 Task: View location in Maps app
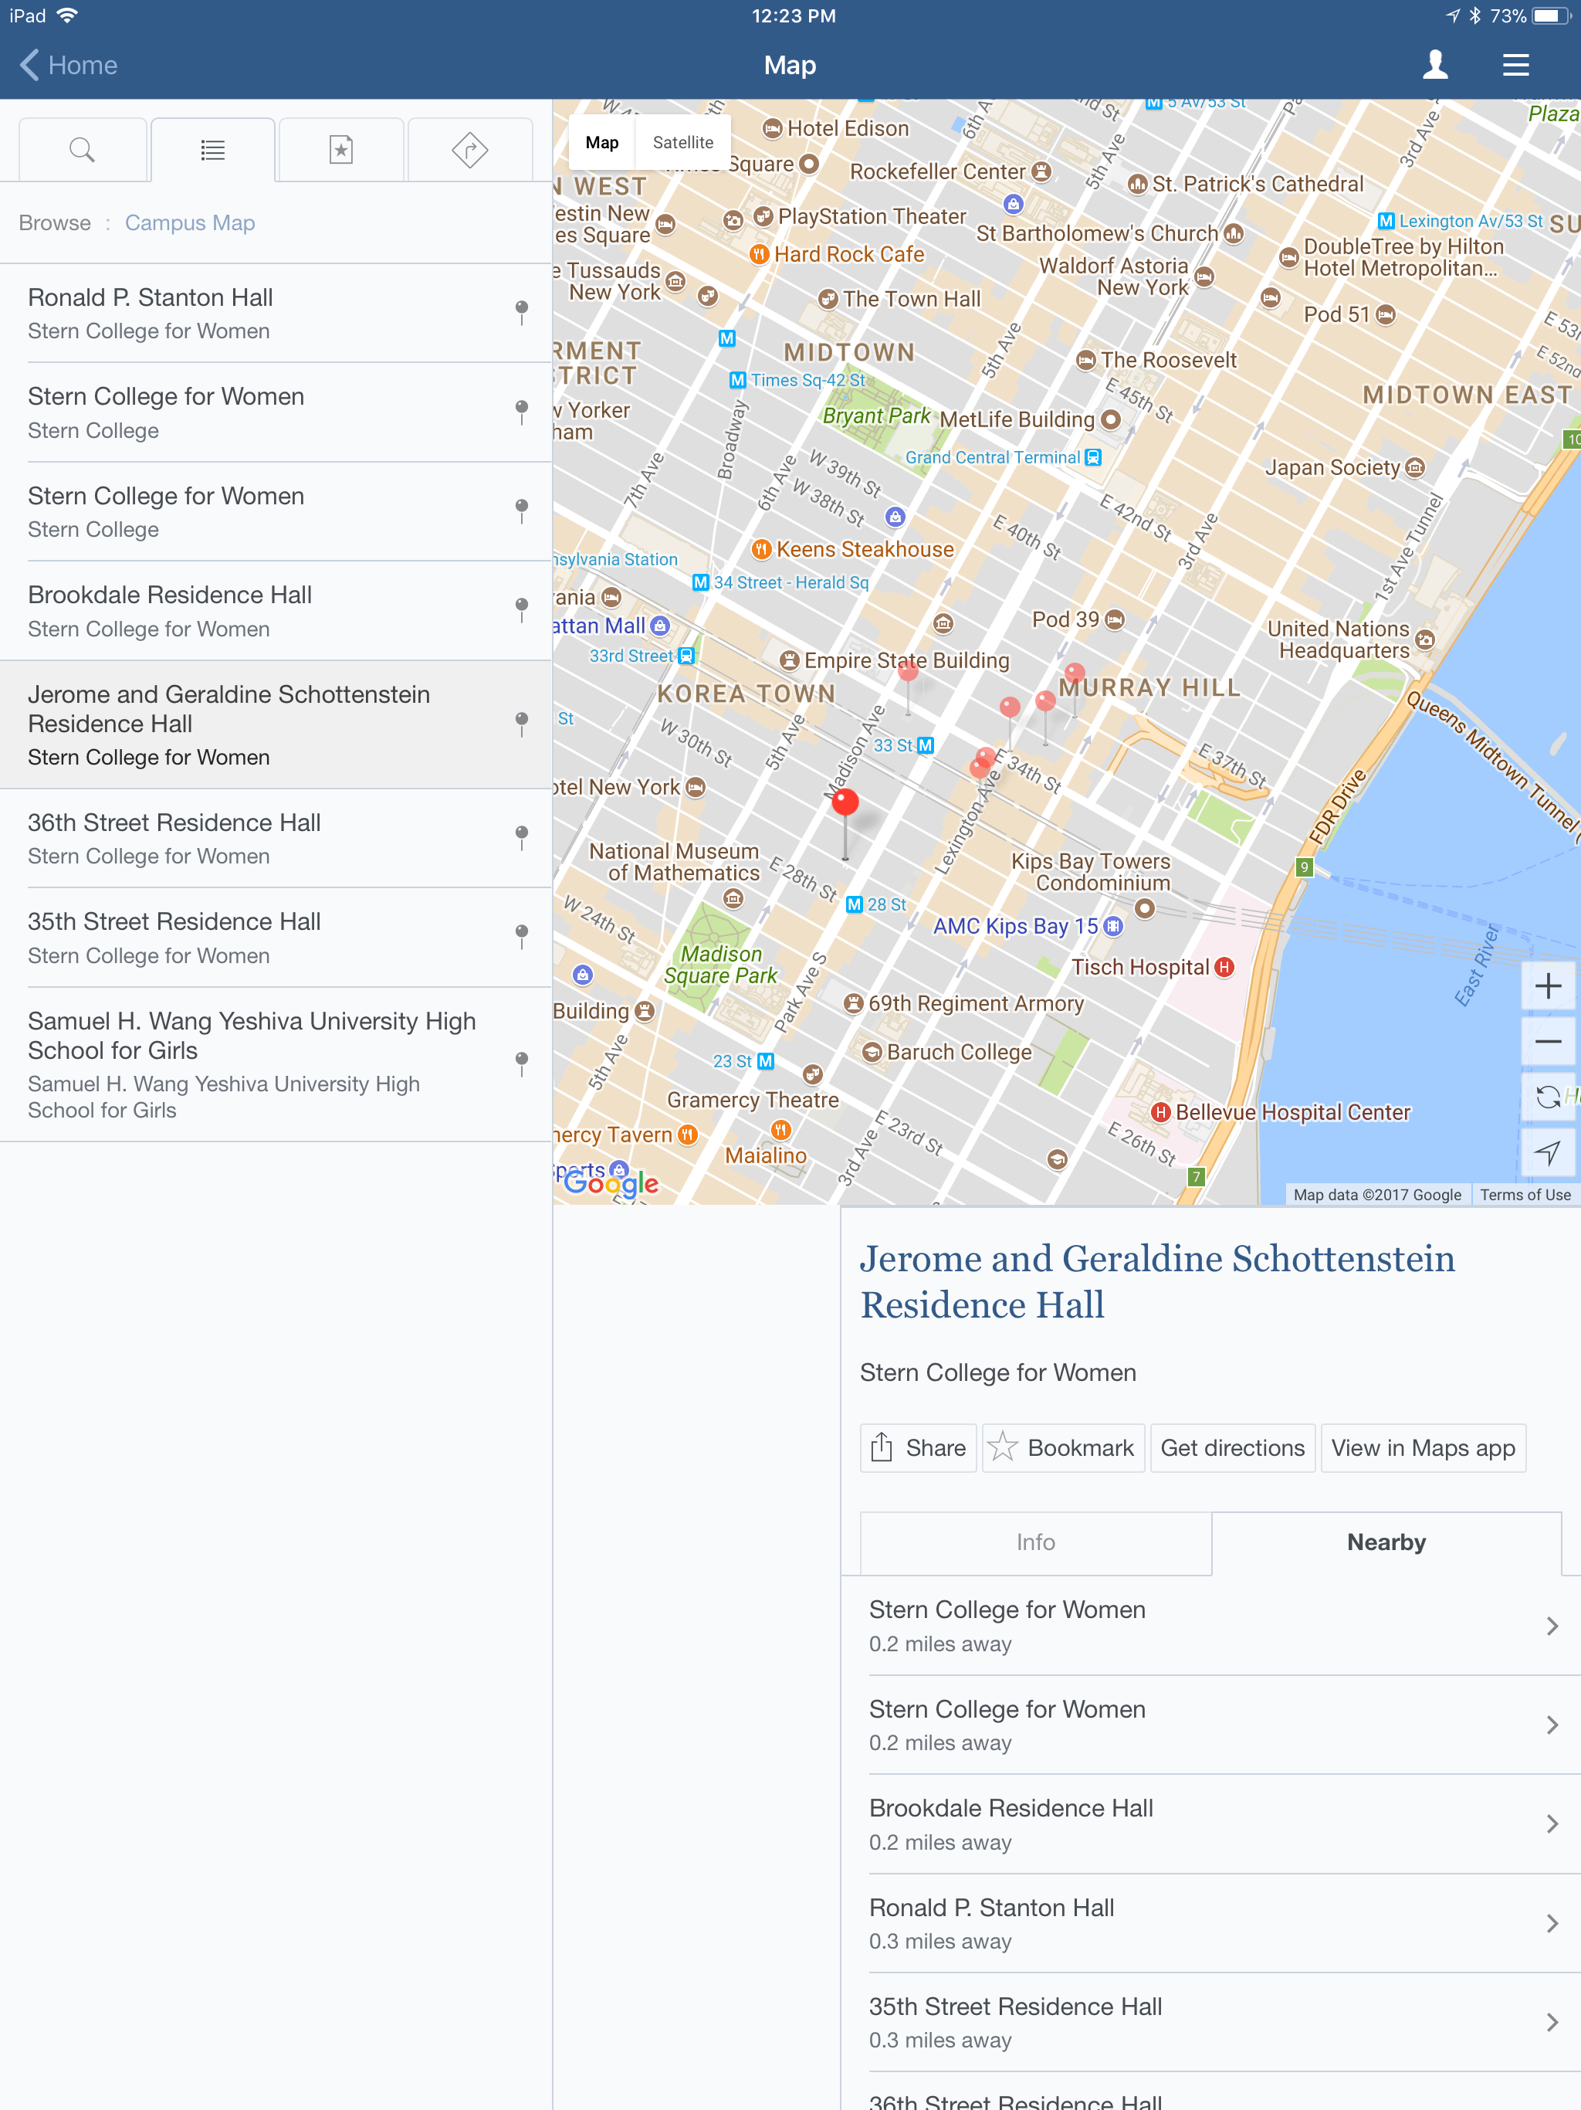1423,1448
